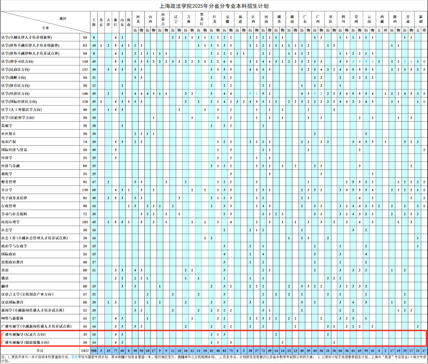Click the 广播电视编导(纪录片方向) major name
428x364 pixels.
[24, 334]
